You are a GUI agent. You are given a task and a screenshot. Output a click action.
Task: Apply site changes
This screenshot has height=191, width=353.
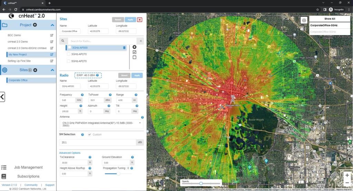tap(130, 20)
